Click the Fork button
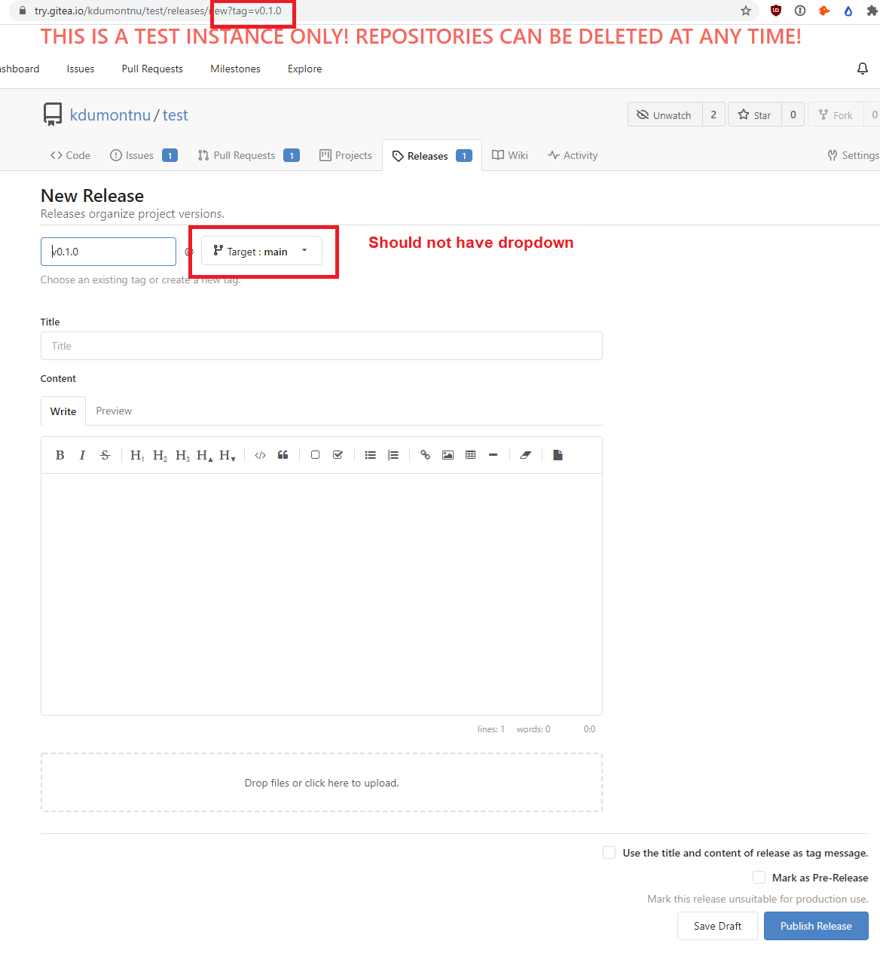Image resolution: width=880 pixels, height=953 pixels. (836, 115)
